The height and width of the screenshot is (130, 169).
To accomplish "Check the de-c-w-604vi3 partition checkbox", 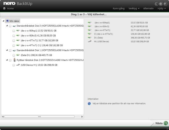I will (x=14, y=36).
